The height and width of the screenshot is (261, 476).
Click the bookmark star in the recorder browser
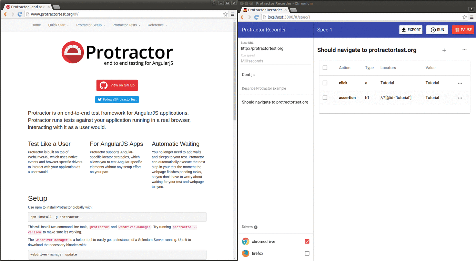(x=465, y=17)
